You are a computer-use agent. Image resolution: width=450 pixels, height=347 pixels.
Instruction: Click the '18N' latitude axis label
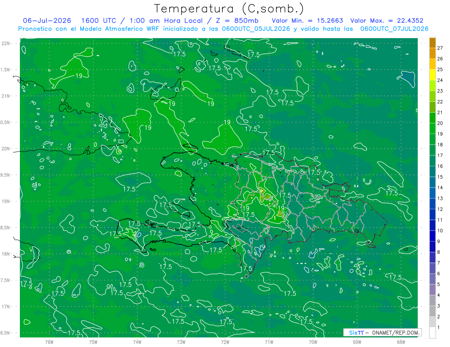(5, 254)
